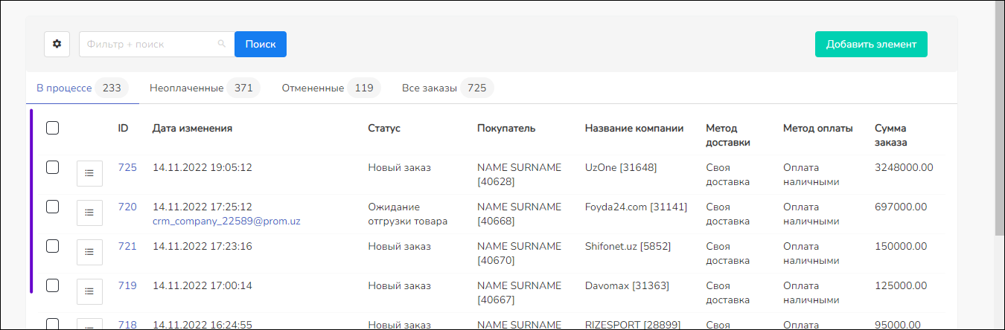Toggle the select-all orders checkbox
This screenshot has width=1005, height=330.
(53, 128)
